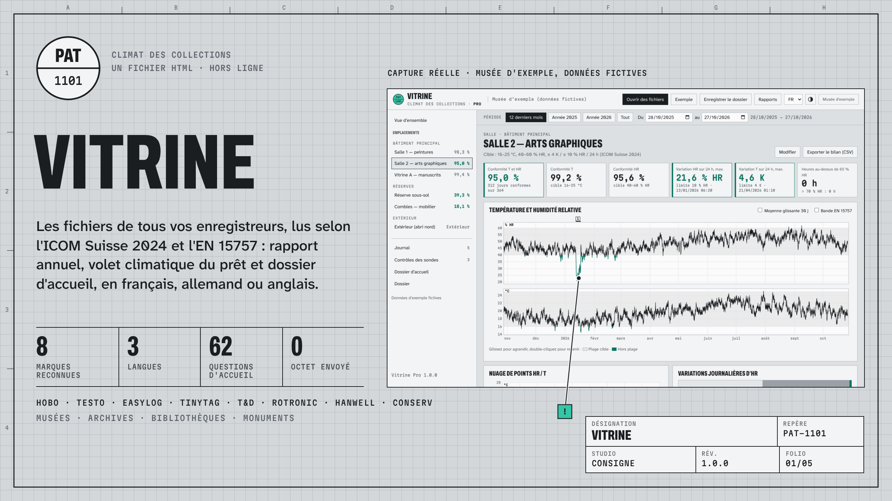Click Ouvrir des fichiers button
This screenshot has height=501, width=892.
[x=645, y=100]
